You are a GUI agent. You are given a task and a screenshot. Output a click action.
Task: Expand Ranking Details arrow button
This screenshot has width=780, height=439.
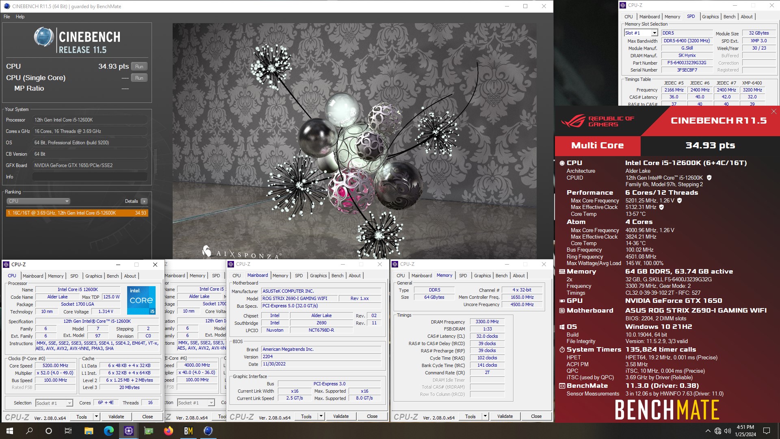tap(144, 201)
